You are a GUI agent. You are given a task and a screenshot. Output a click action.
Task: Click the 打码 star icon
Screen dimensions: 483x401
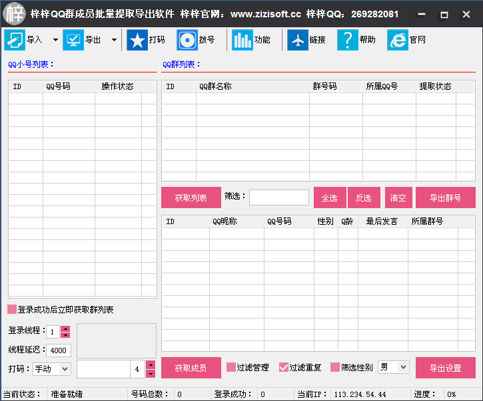click(x=137, y=40)
